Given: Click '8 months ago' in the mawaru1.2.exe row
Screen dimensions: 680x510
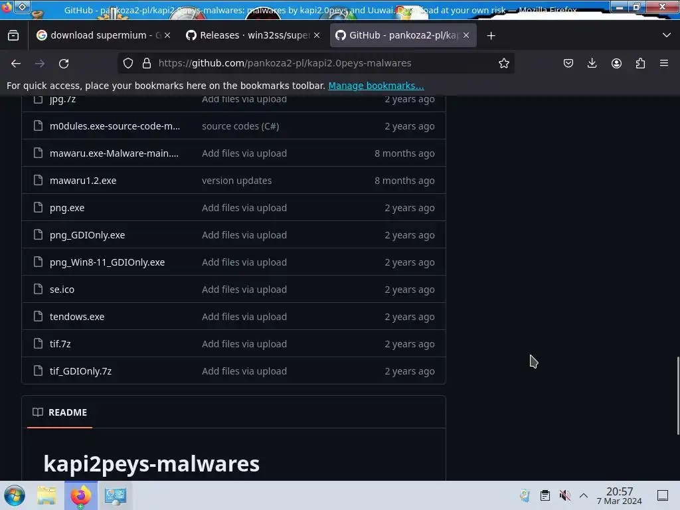Looking at the screenshot, I should click(x=404, y=181).
